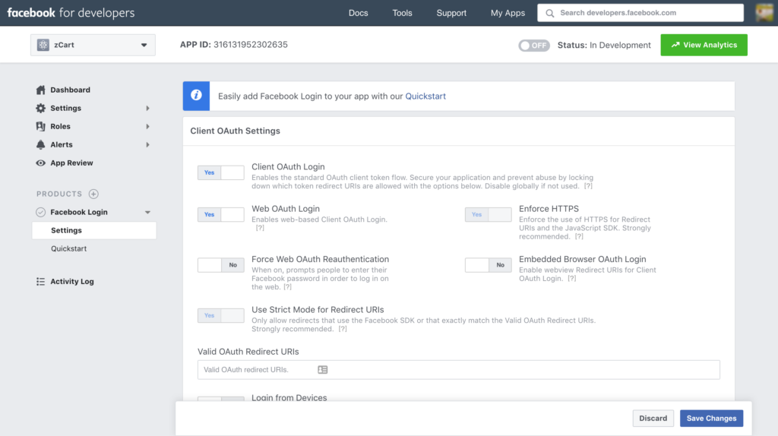
Task: Add a product with the plus icon
Action: (x=93, y=194)
